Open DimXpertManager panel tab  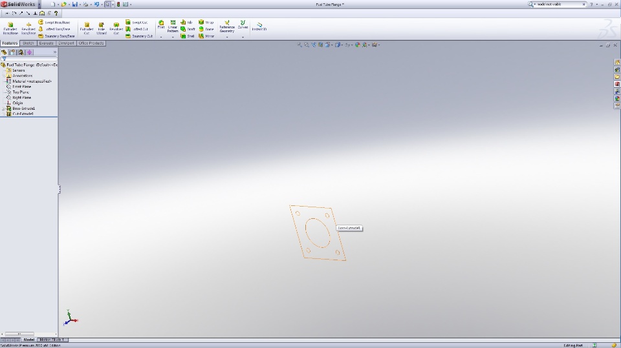[29, 52]
